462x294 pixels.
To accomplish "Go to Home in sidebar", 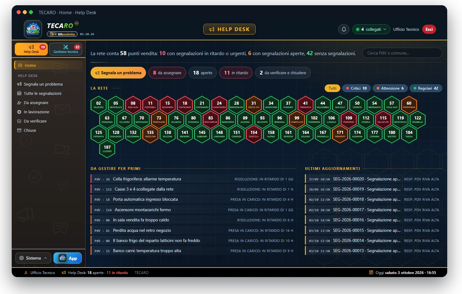I will point(48,65).
